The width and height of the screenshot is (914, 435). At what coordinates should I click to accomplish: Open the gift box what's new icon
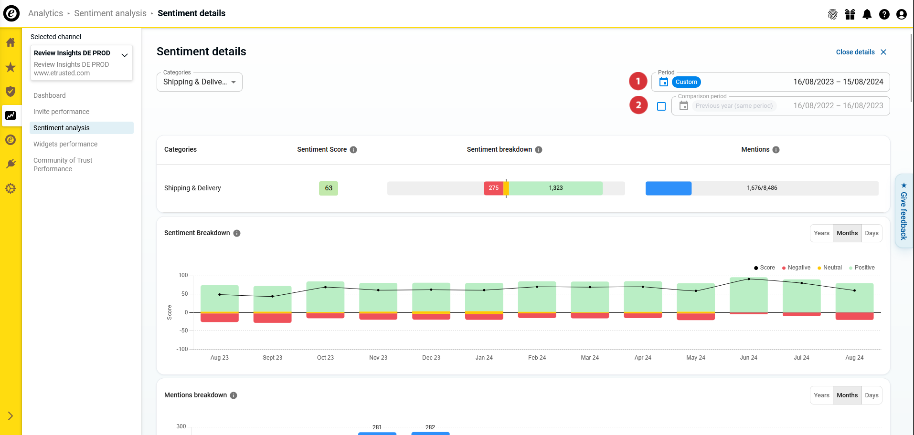[x=850, y=14]
